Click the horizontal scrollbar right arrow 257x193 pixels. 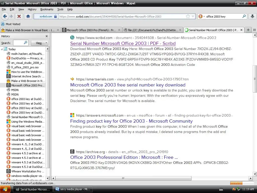tap(250, 178)
